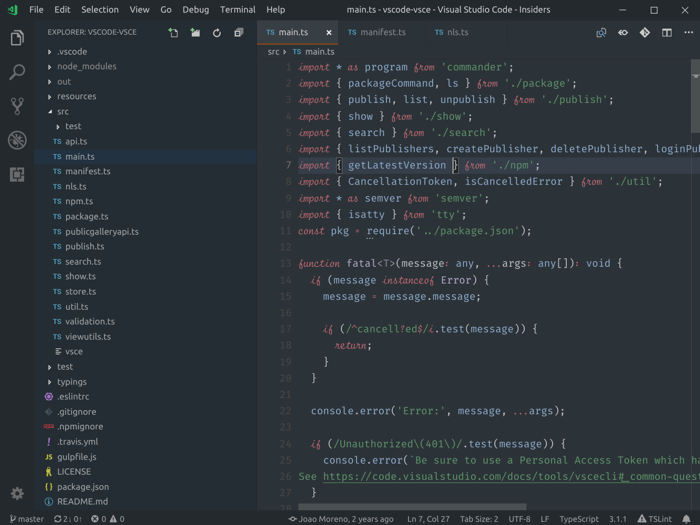Open the Extensions view
700x525 pixels.
(x=17, y=174)
